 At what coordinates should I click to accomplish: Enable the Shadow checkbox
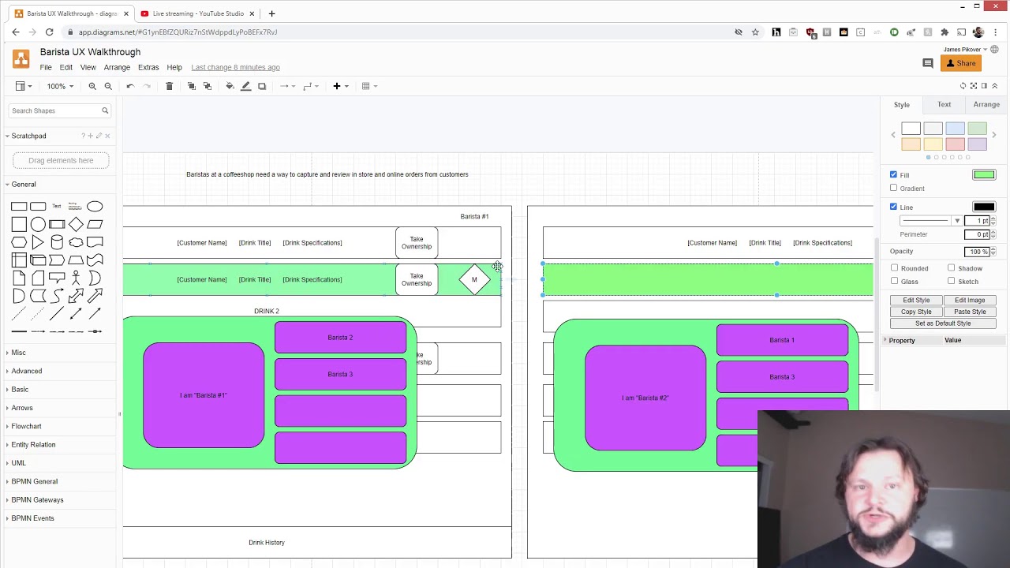951,268
